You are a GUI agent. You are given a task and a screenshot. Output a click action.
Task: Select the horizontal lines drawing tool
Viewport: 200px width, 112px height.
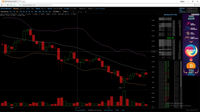coord(78,12)
